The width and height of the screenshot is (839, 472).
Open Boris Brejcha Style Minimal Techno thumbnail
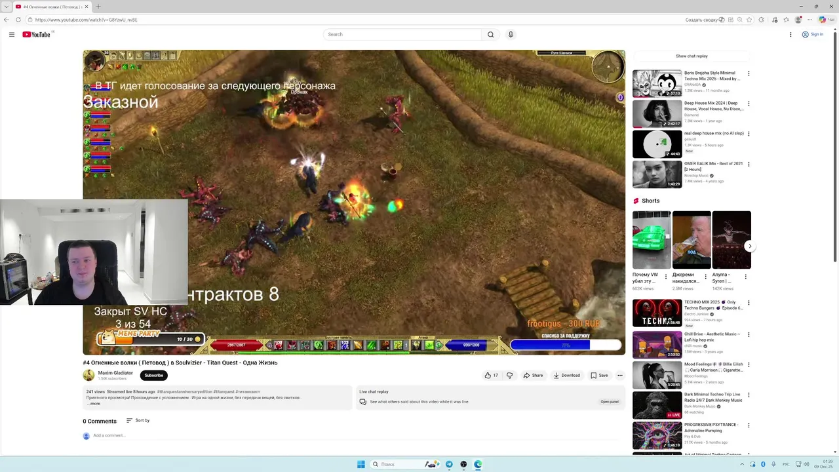pos(657,83)
